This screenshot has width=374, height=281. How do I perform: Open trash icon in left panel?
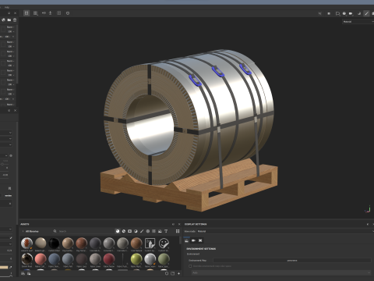pos(15,20)
